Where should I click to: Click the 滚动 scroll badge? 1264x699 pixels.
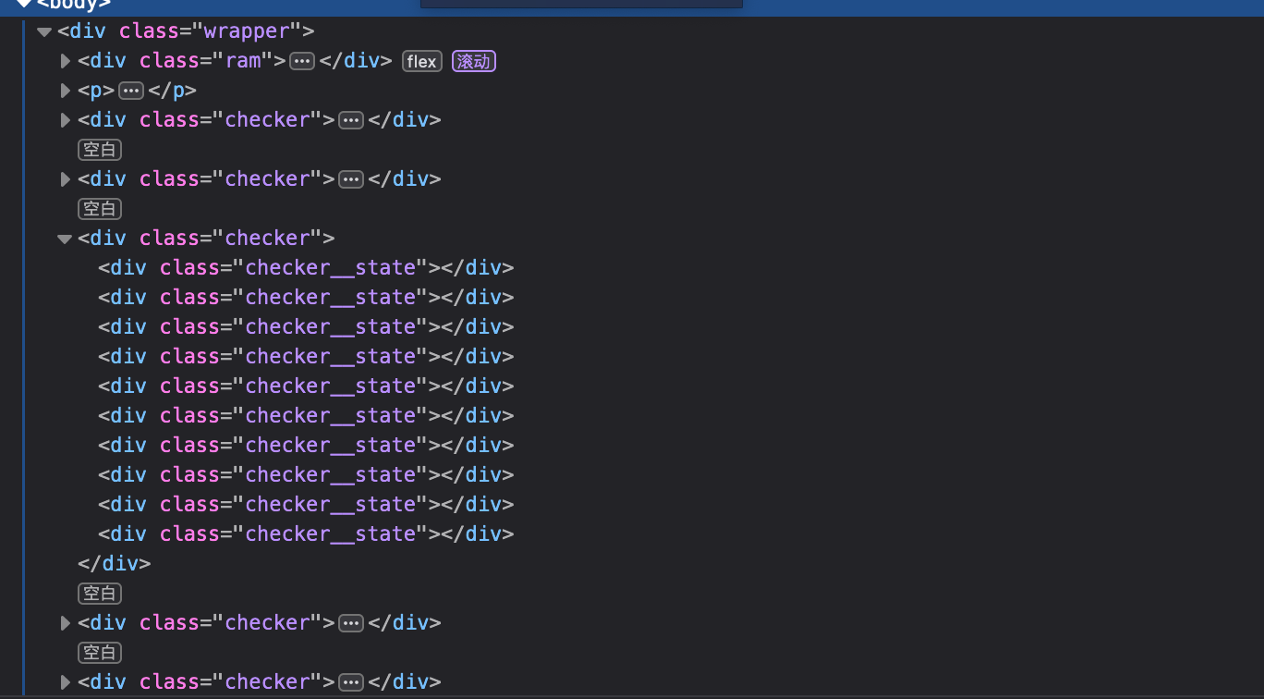474,61
